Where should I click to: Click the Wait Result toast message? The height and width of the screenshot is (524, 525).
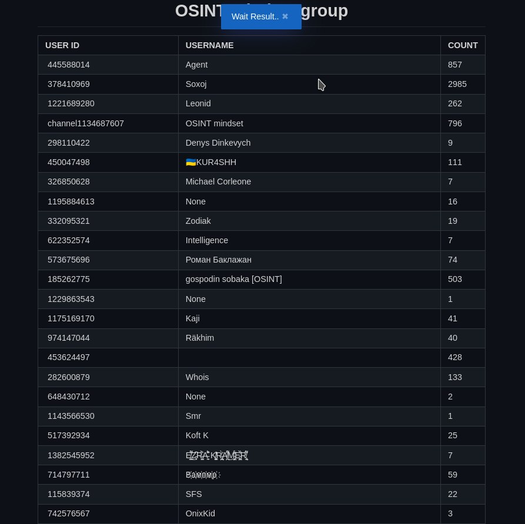(255, 16)
